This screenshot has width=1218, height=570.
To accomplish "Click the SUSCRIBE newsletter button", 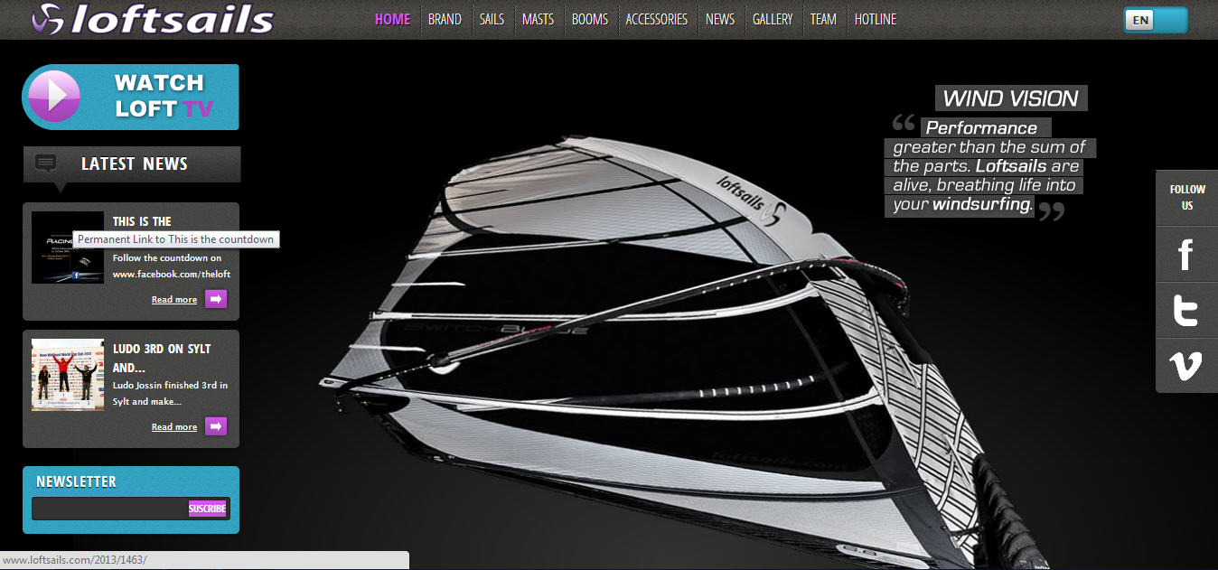I will (207, 509).
